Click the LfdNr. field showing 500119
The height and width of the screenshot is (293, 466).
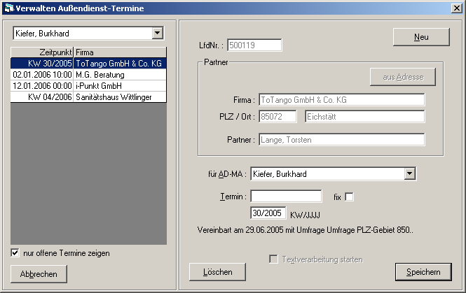point(254,45)
